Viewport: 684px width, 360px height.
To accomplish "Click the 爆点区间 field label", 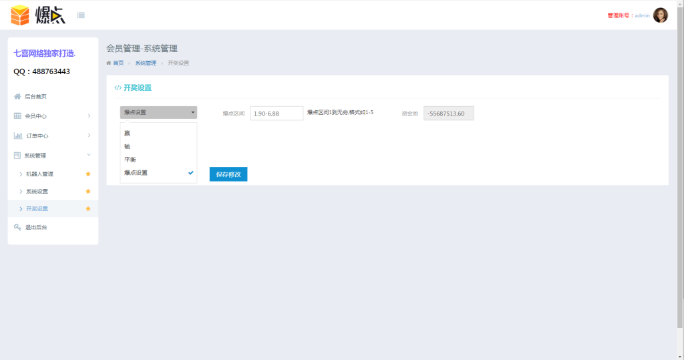I will 234,114.
